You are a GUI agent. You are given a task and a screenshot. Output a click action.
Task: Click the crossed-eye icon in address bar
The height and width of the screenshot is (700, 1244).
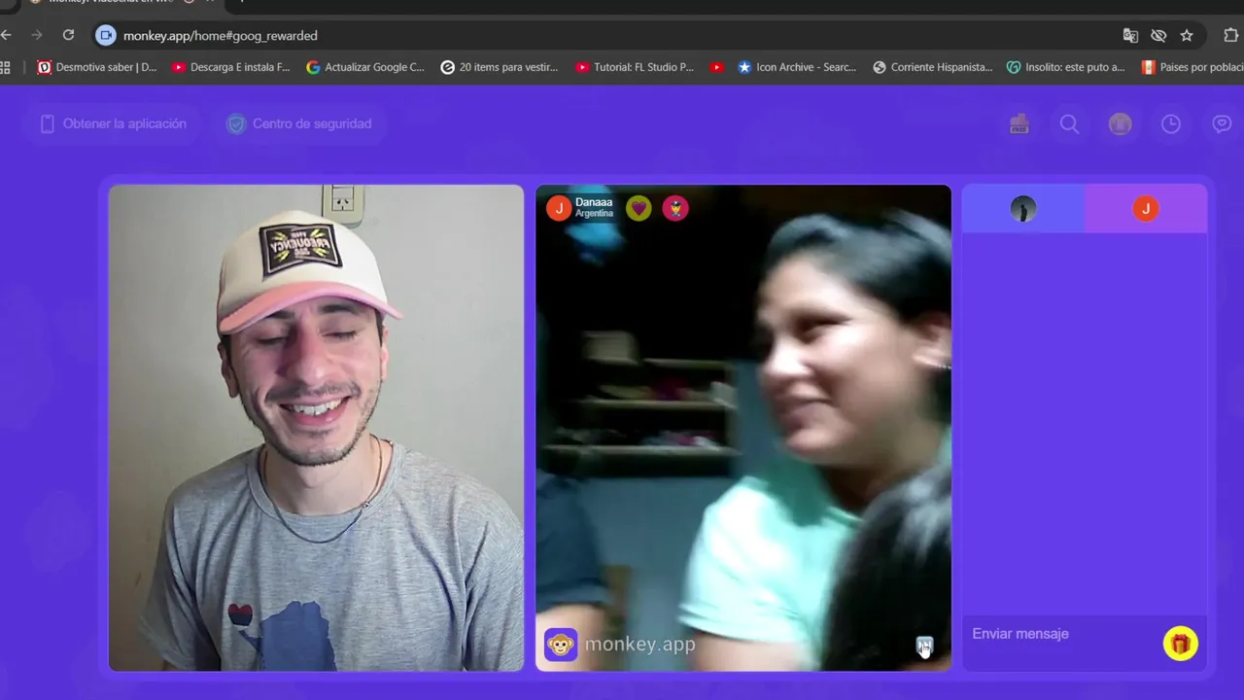point(1158,35)
